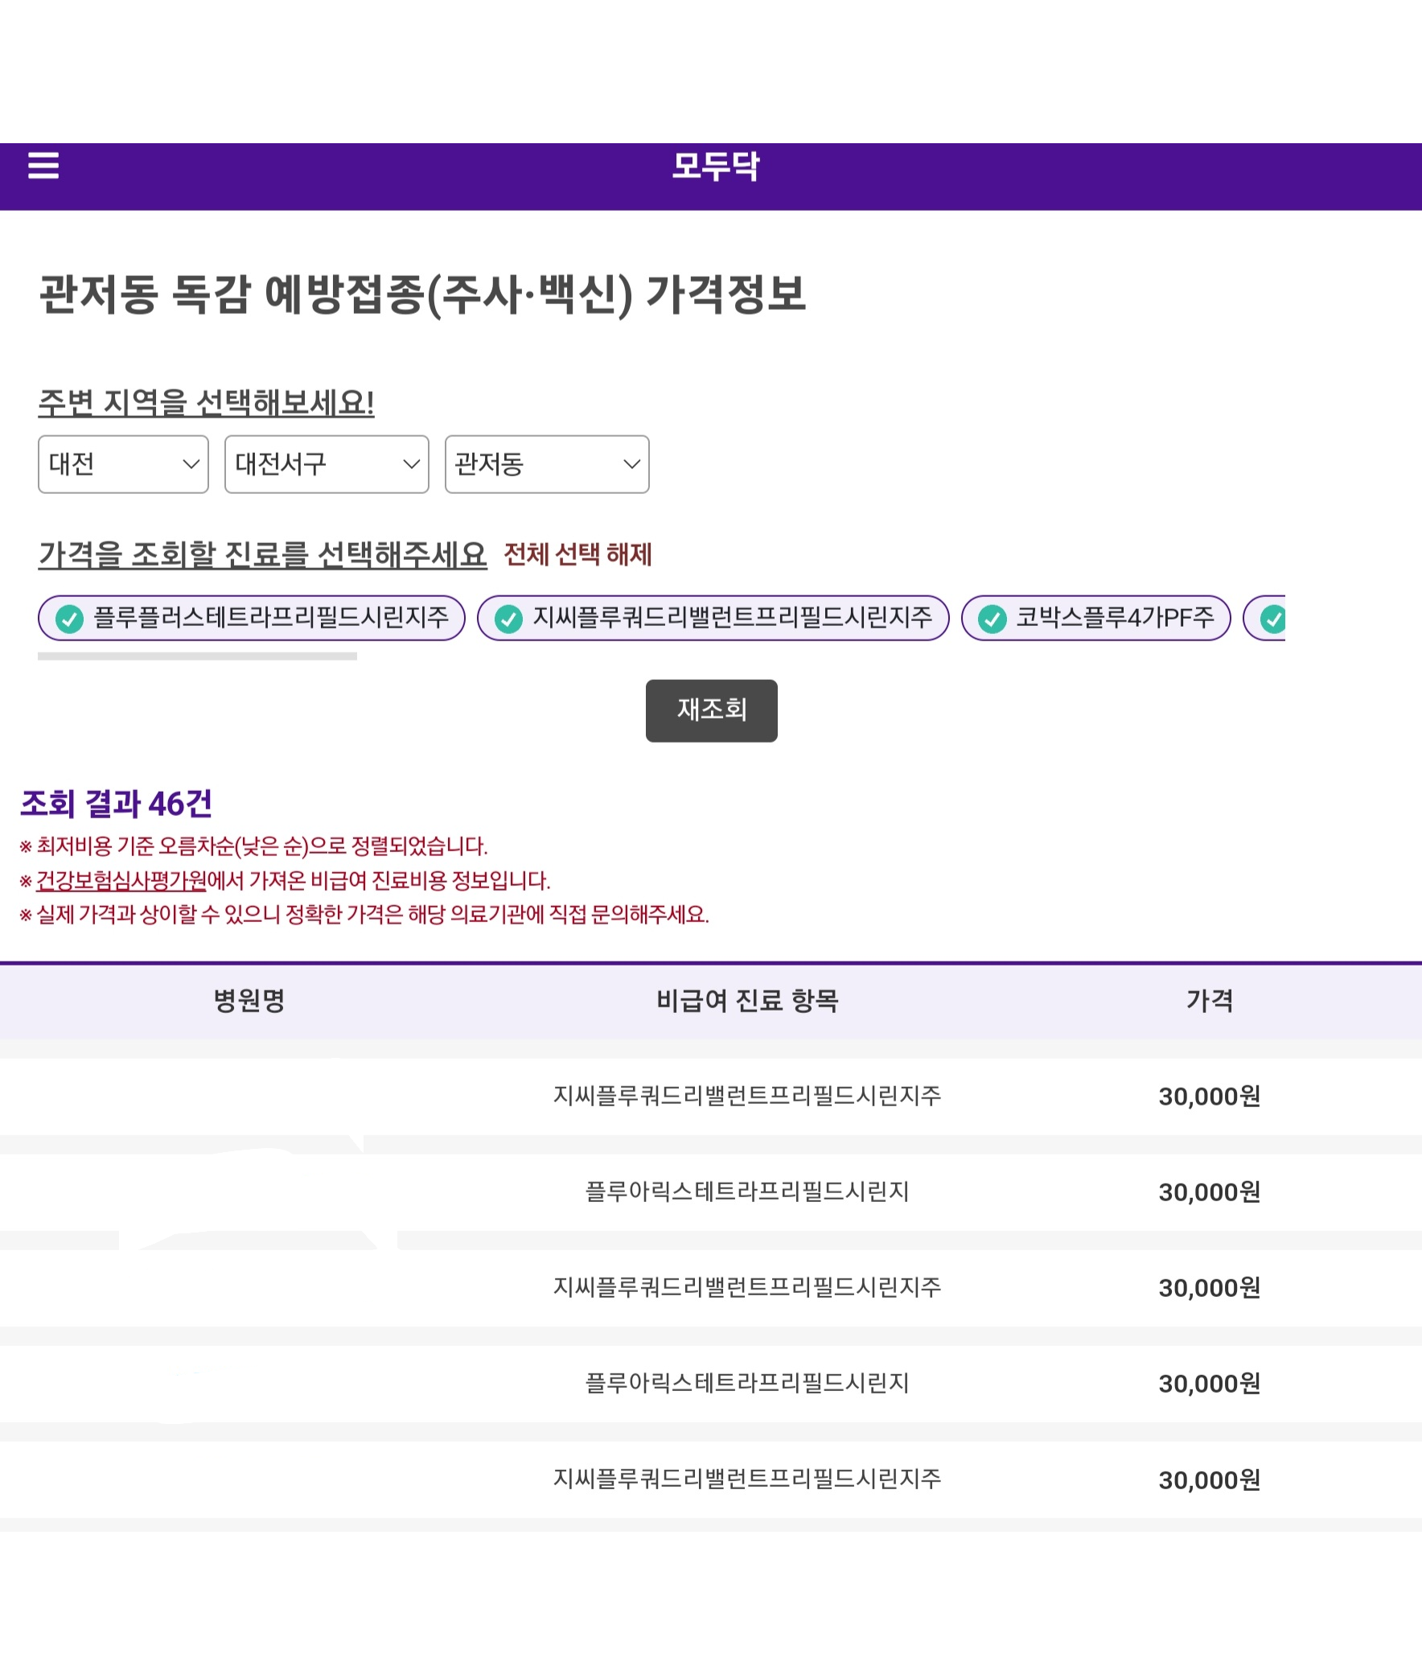Open the 건강보험심사평가원 link
1422x1675 pixels.
[121, 880]
